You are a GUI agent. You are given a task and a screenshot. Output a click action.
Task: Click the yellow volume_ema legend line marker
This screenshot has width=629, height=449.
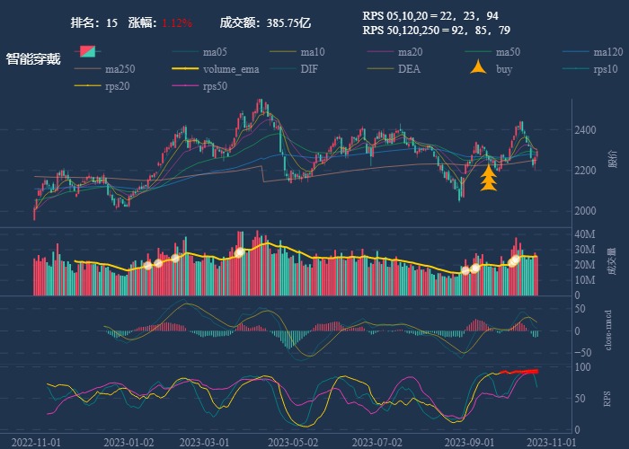(x=187, y=69)
